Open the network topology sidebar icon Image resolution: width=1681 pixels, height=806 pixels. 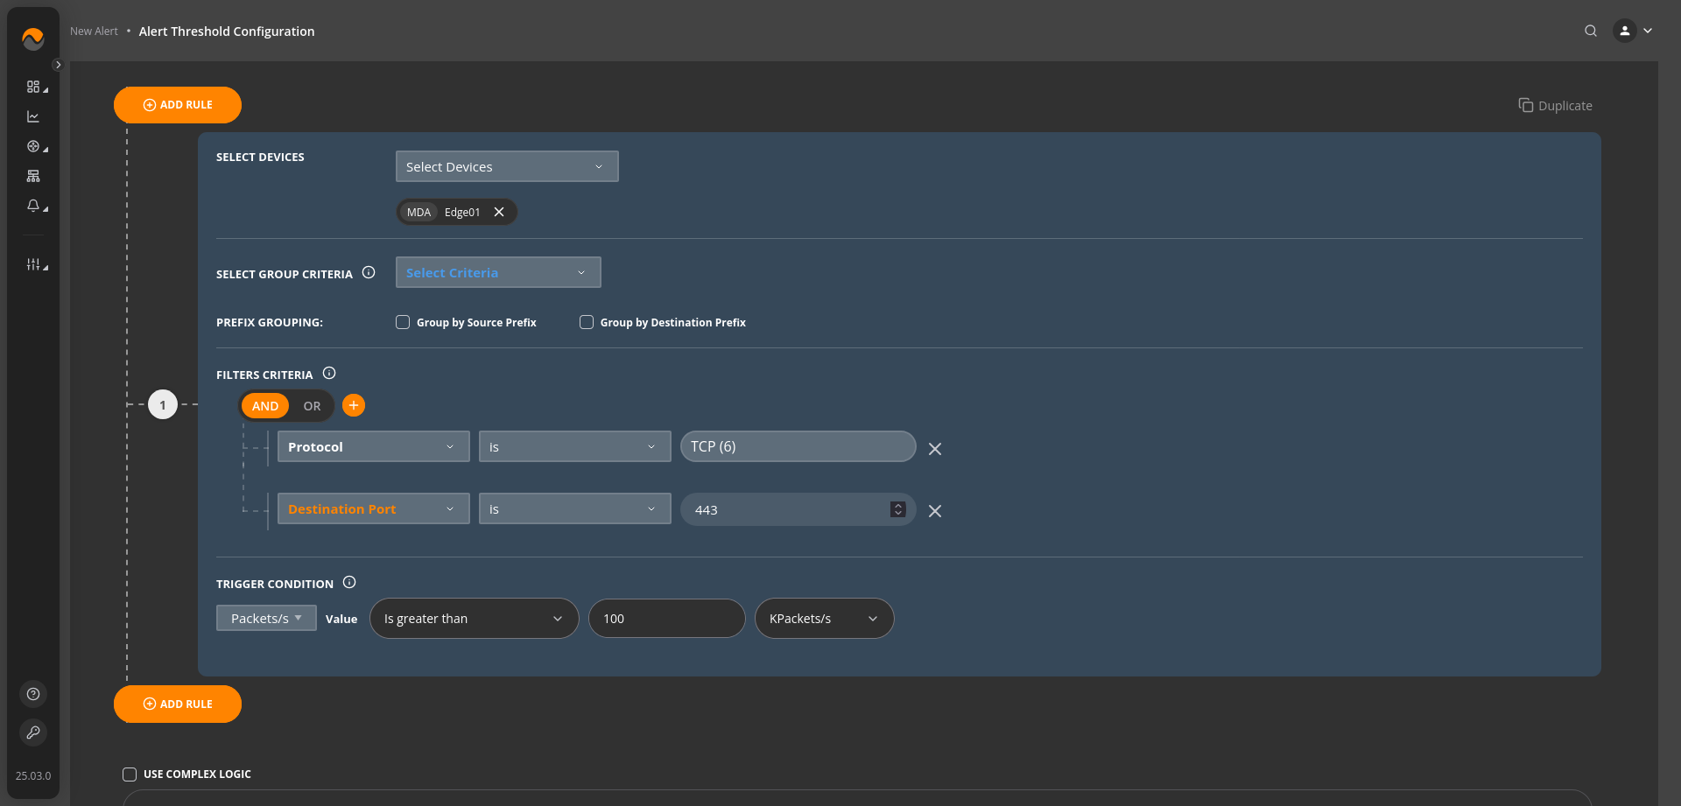coord(33,176)
